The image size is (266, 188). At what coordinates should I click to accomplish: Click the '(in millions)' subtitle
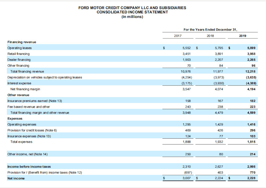coord(132,16)
